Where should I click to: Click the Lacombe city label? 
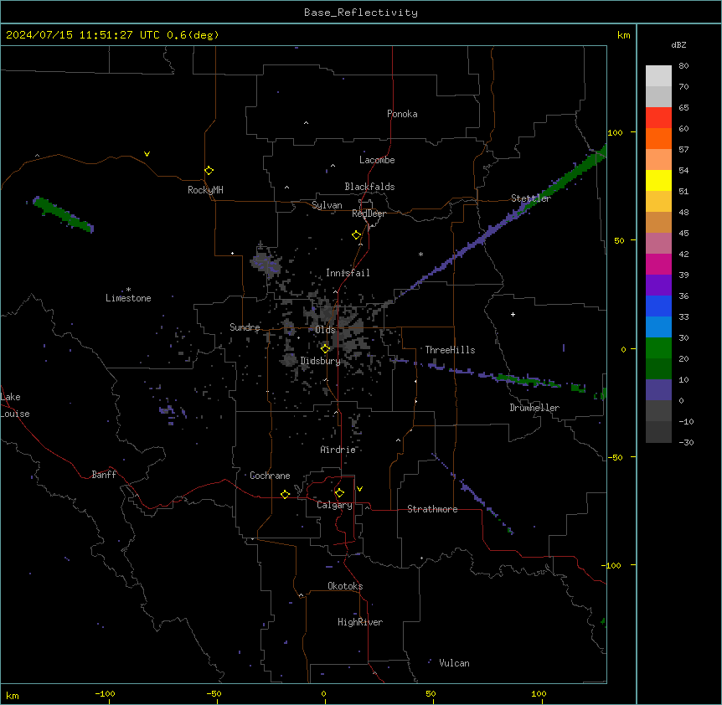[377, 160]
